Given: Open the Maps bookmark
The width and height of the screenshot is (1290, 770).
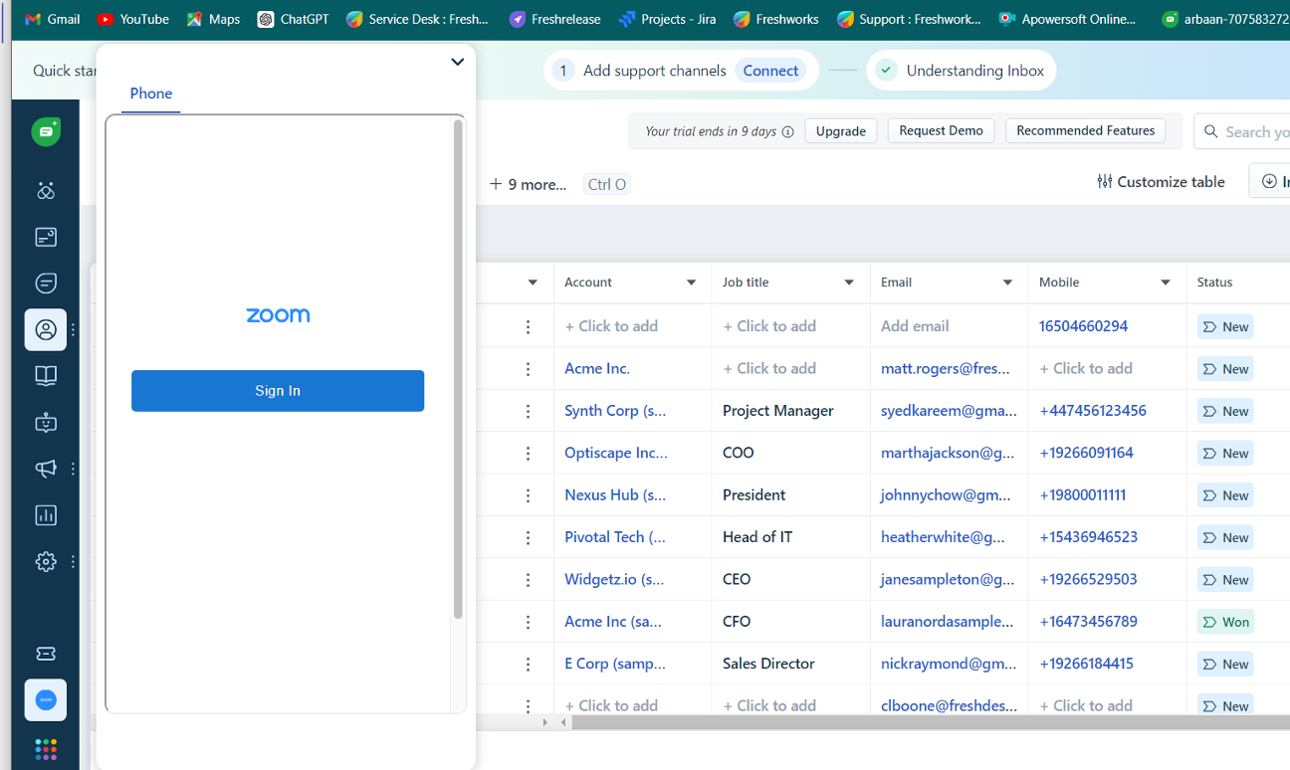Looking at the screenshot, I should click(x=213, y=19).
